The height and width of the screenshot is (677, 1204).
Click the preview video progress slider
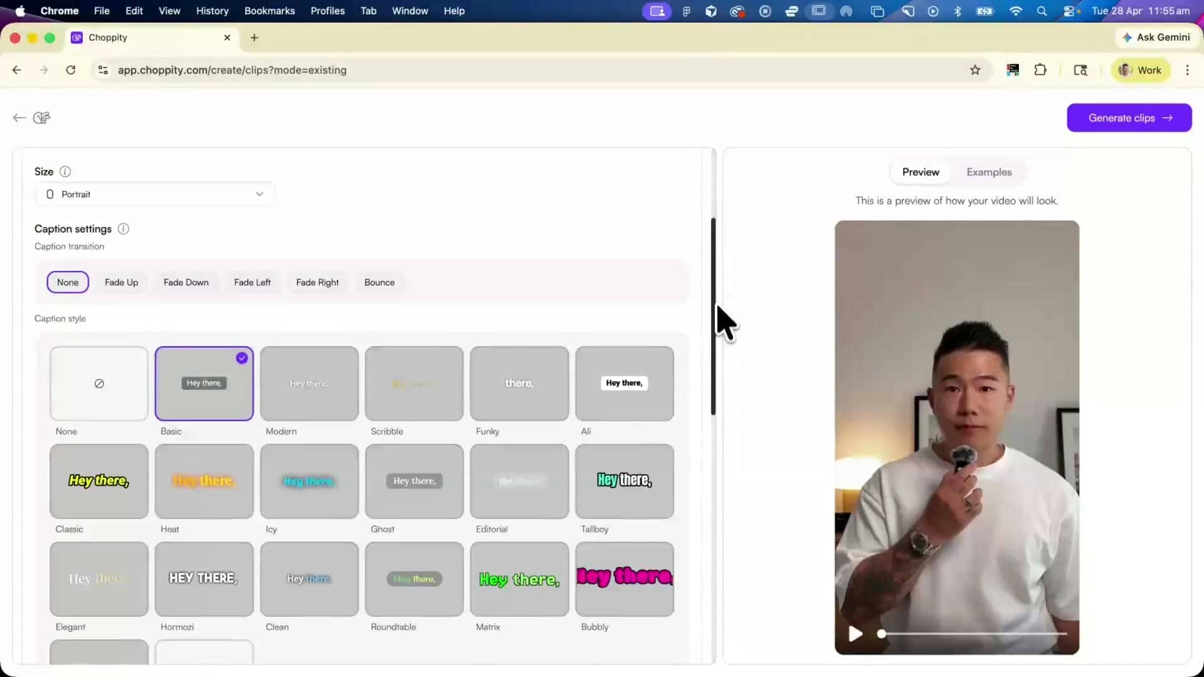(974, 634)
